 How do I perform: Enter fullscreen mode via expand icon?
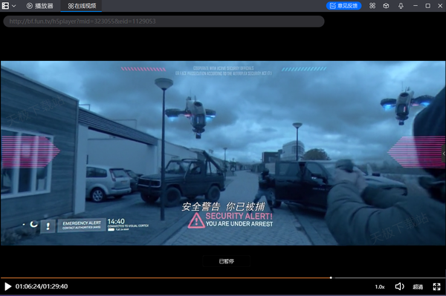pos(436,286)
